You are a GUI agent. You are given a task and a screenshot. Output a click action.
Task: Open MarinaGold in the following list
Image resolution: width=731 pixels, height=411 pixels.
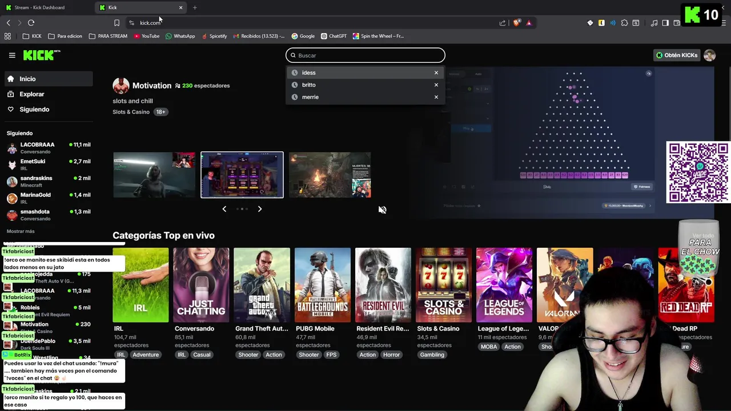48,198
